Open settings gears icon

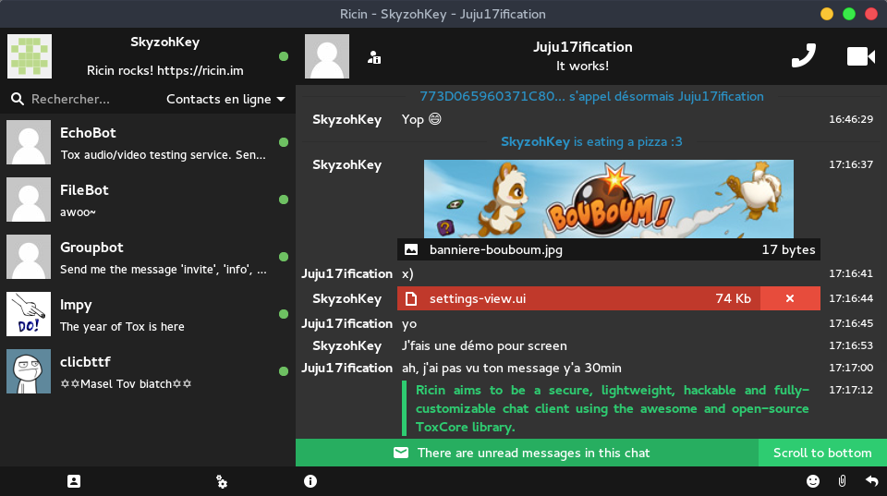pos(222,482)
